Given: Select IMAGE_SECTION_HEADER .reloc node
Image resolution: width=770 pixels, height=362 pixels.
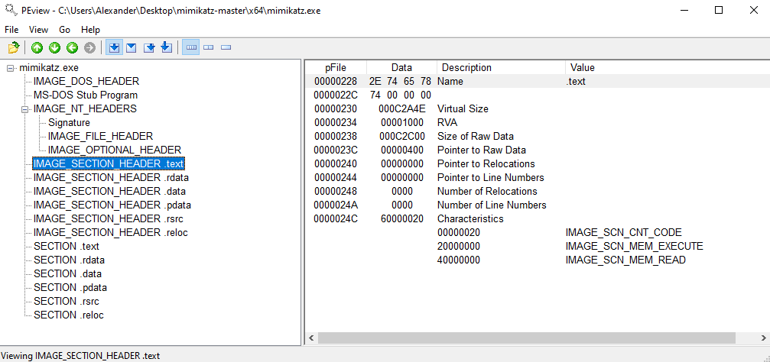Looking at the screenshot, I should [110, 232].
